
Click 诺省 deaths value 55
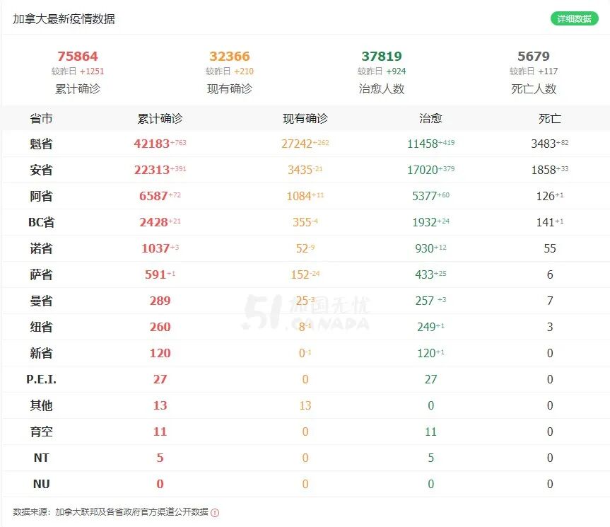pyautogui.click(x=550, y=248)
